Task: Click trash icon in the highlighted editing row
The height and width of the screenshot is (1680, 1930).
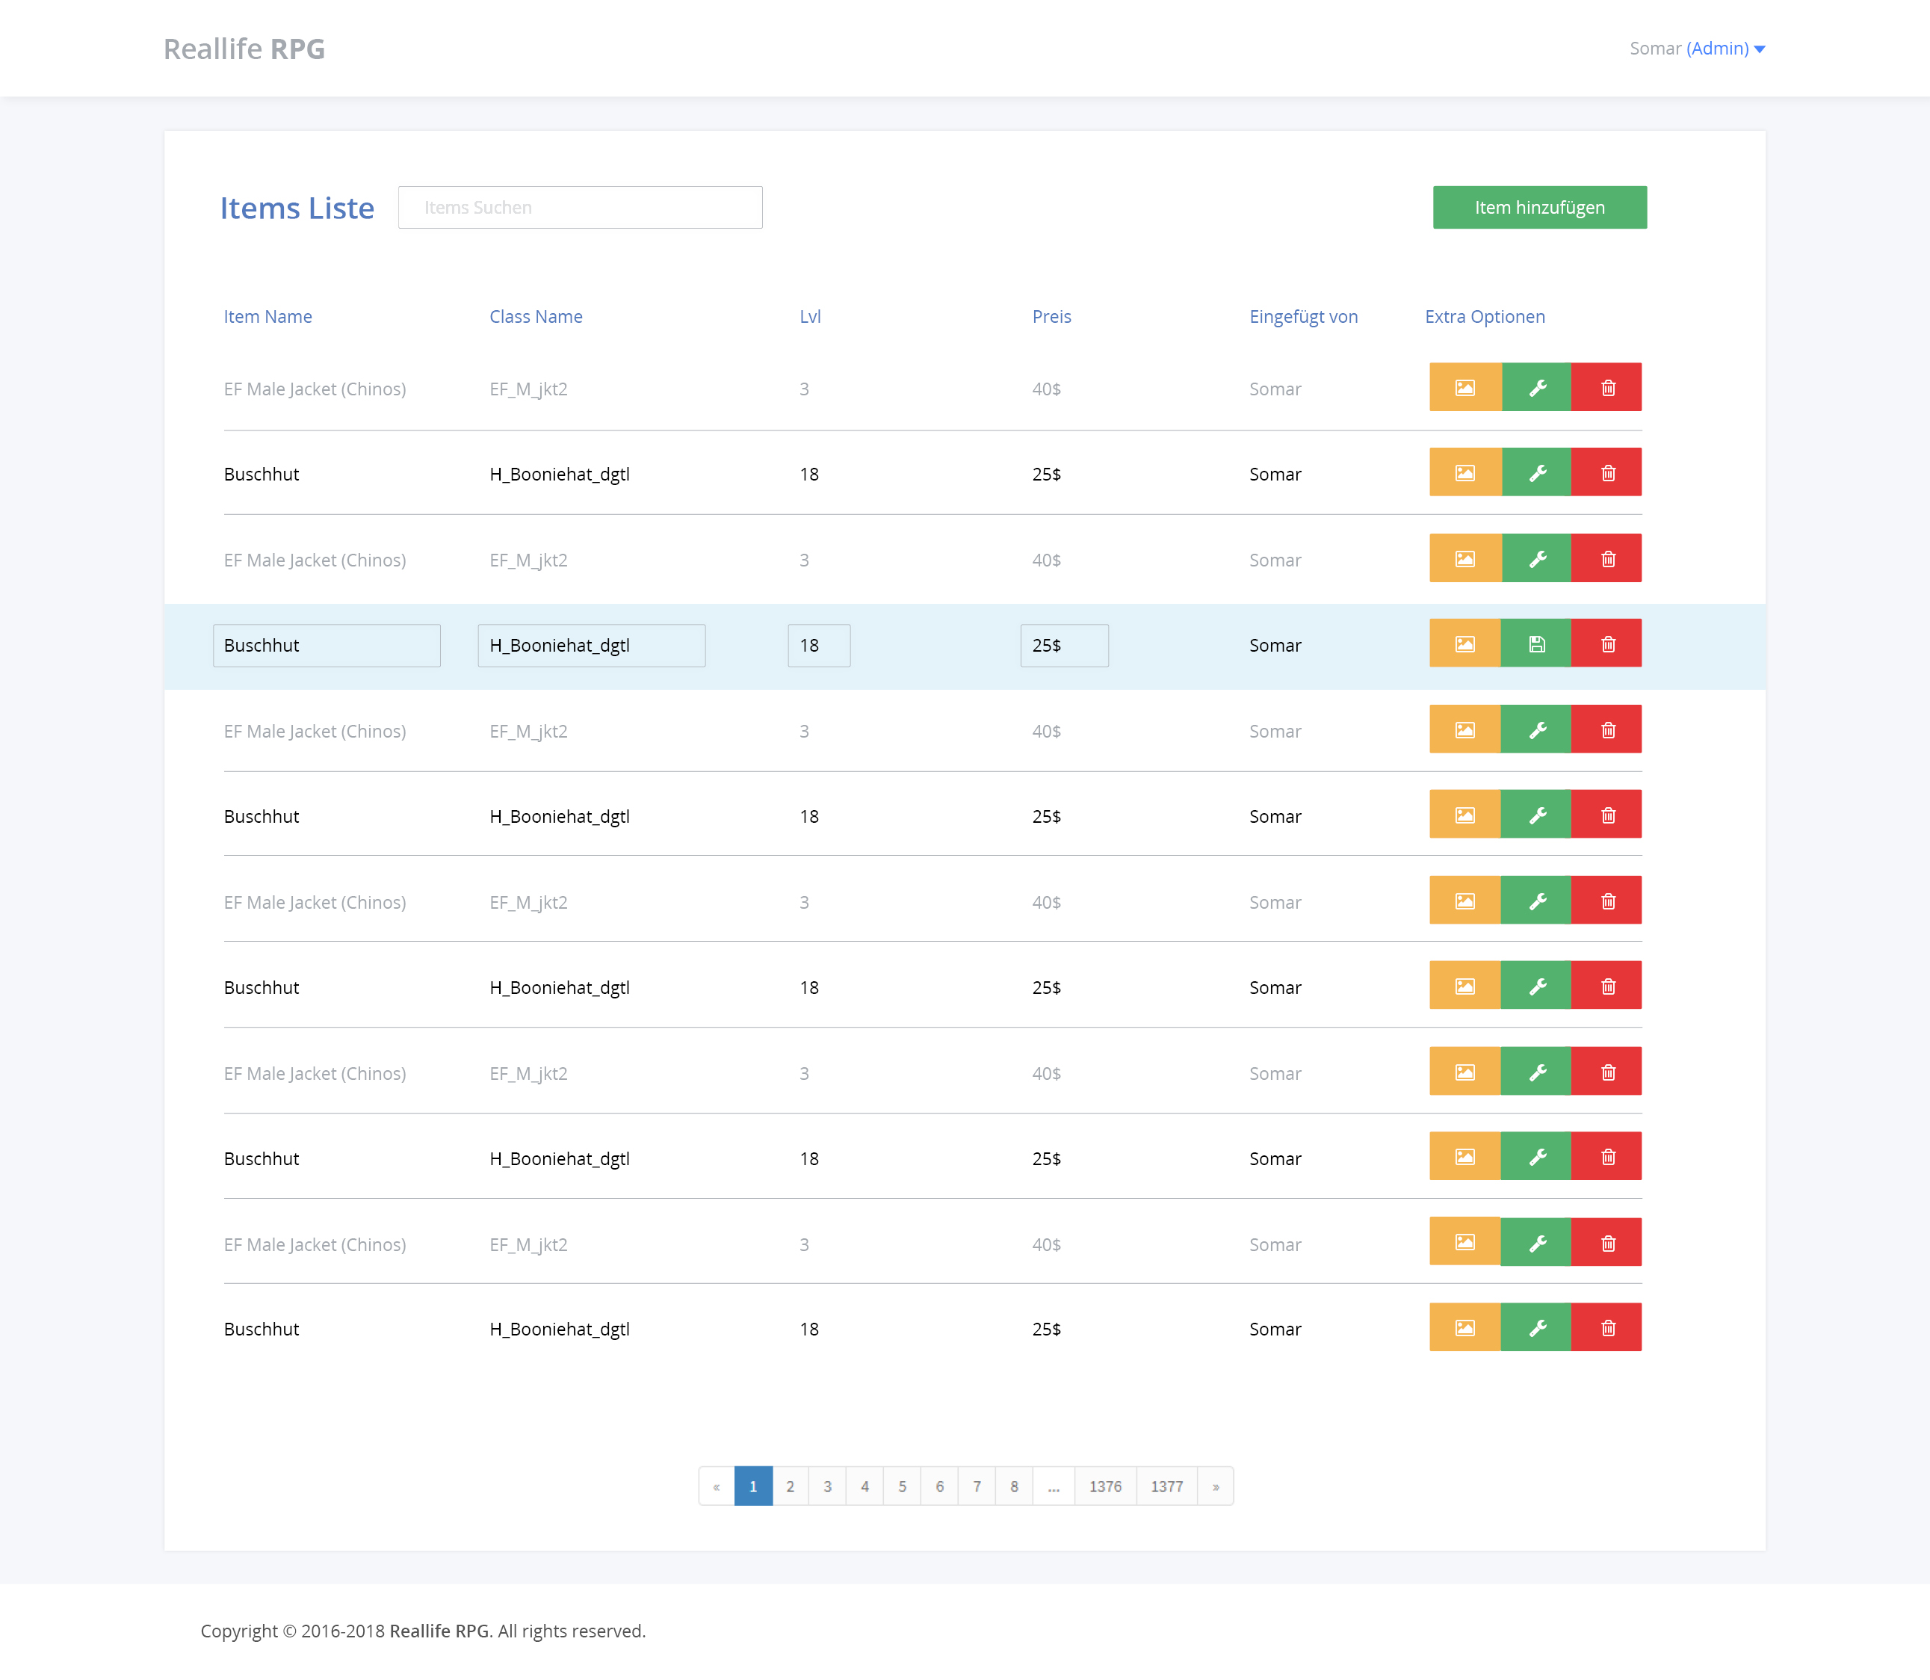Action: (x=1607, y=644)
